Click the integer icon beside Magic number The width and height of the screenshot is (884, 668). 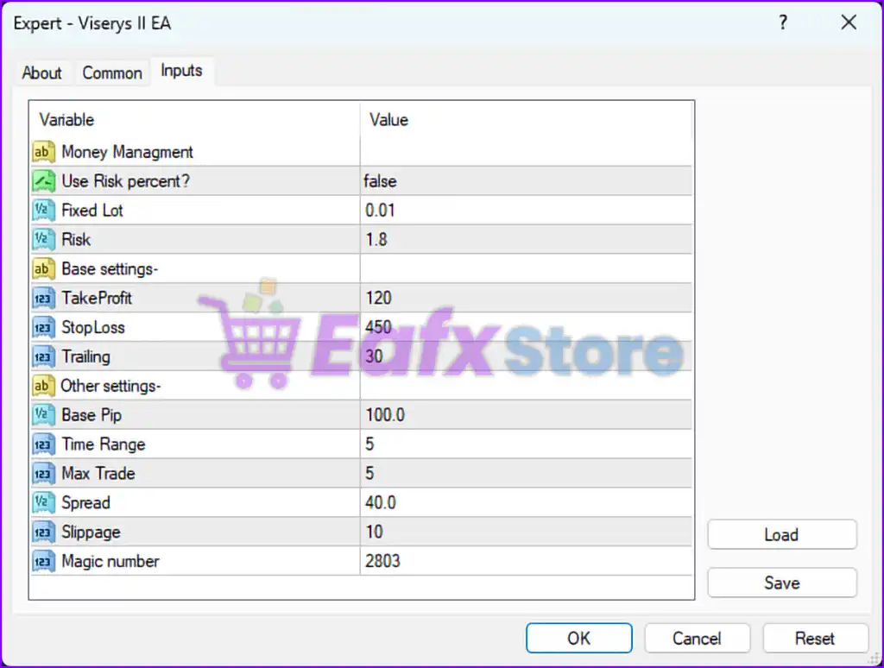click(43, 562)
